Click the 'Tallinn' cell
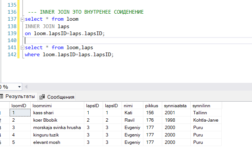 (x=206, y=113)
